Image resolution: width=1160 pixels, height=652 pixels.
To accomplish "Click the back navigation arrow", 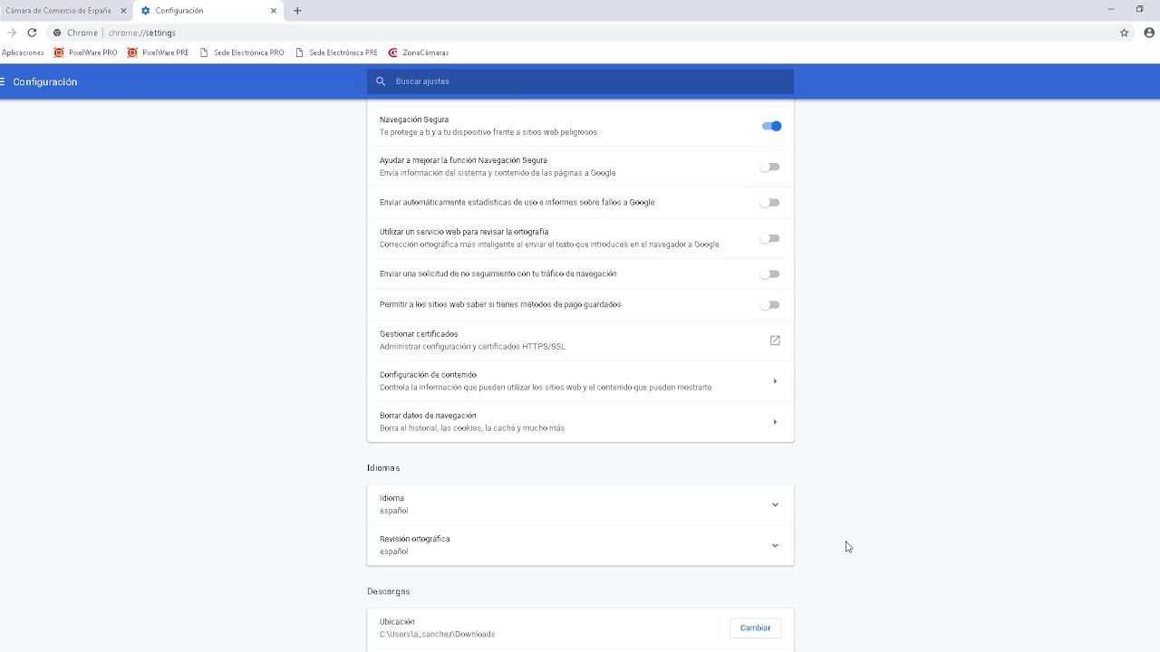I will tap(12, 33).
